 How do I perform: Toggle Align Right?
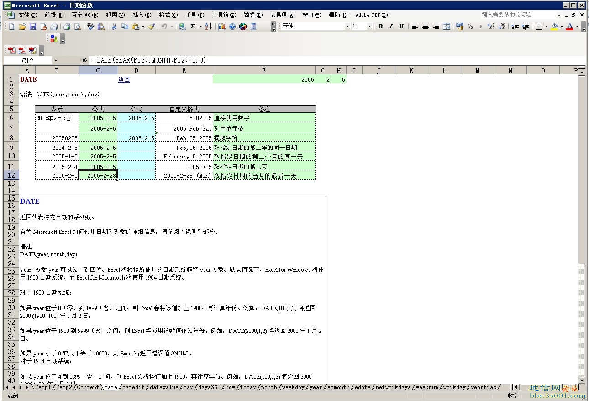[436, 26]
